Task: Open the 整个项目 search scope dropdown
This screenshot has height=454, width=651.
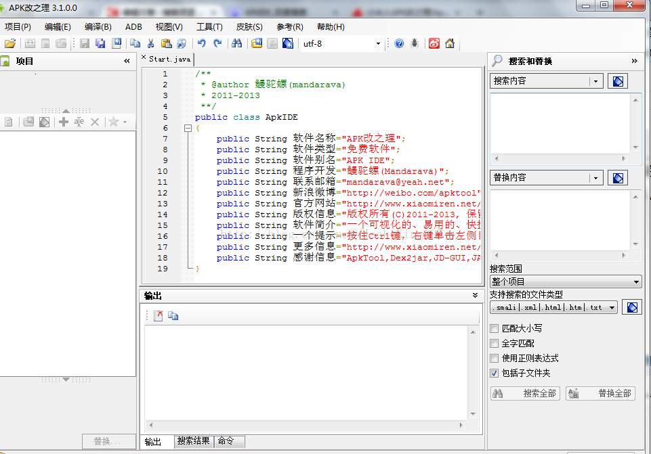Action: (636, 282)
